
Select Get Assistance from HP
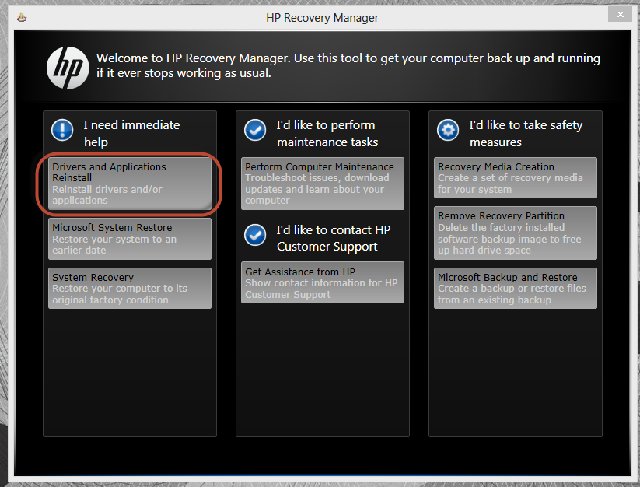(323, 282)
